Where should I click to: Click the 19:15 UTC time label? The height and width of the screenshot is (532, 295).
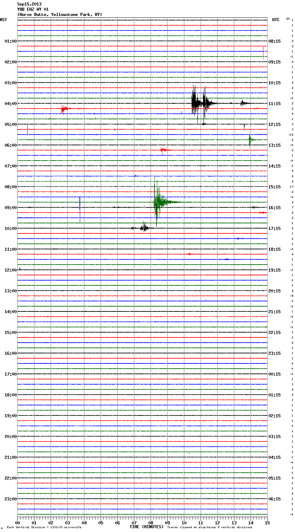coord(275,270)
